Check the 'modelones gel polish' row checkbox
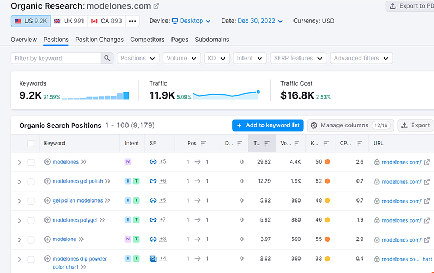The height and width of the screenshot is (273, 434). click(31, 181)
